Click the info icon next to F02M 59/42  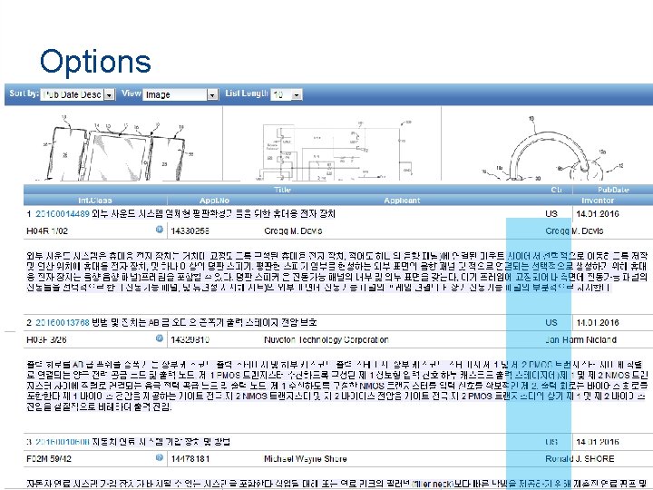(159, 457)
